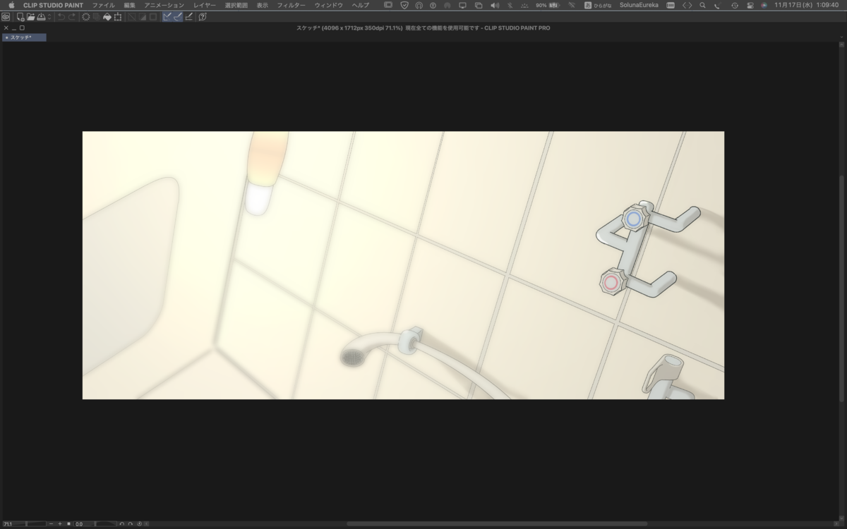Adjust the canvas rotation angle slider
This screenshot has height=529, width=847.
click(x=95, y=524)
